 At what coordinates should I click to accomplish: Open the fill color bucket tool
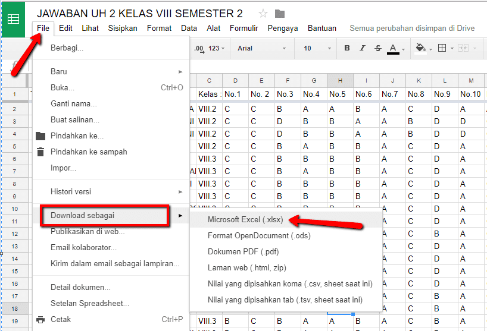click(420, 48)
